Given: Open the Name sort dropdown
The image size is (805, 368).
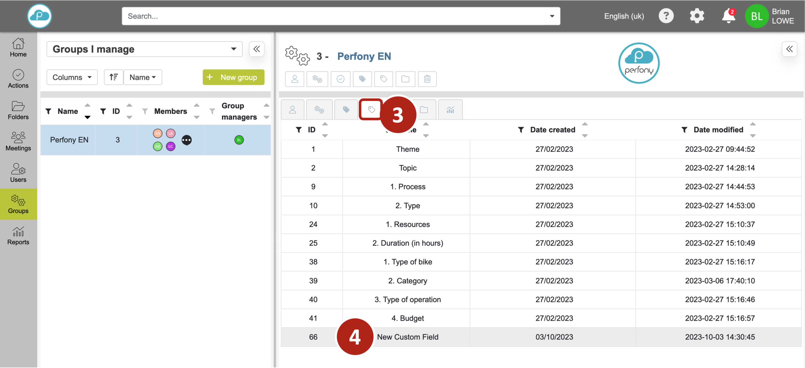Looking at the screenshot, I should pyautogui.click(x=143, y=77).
